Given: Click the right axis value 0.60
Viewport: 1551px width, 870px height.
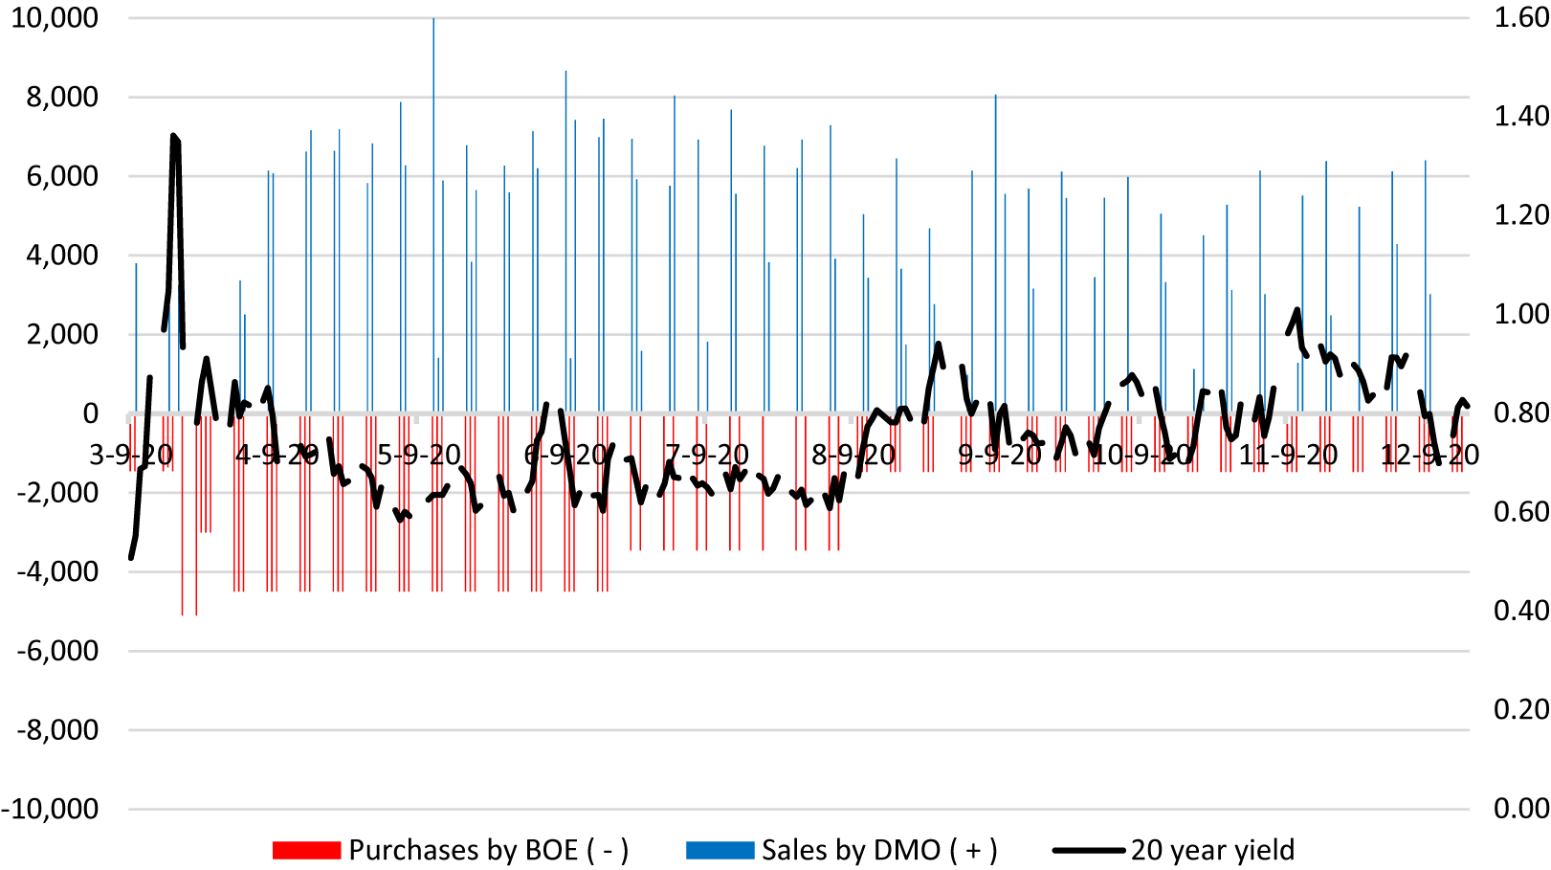Looking at the screenshot, I should [x=1521, y=512].
